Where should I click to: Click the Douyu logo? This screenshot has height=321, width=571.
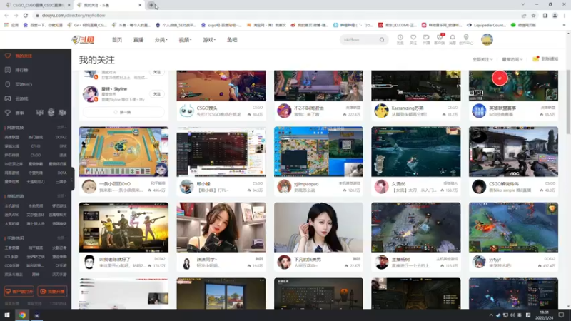83,40
